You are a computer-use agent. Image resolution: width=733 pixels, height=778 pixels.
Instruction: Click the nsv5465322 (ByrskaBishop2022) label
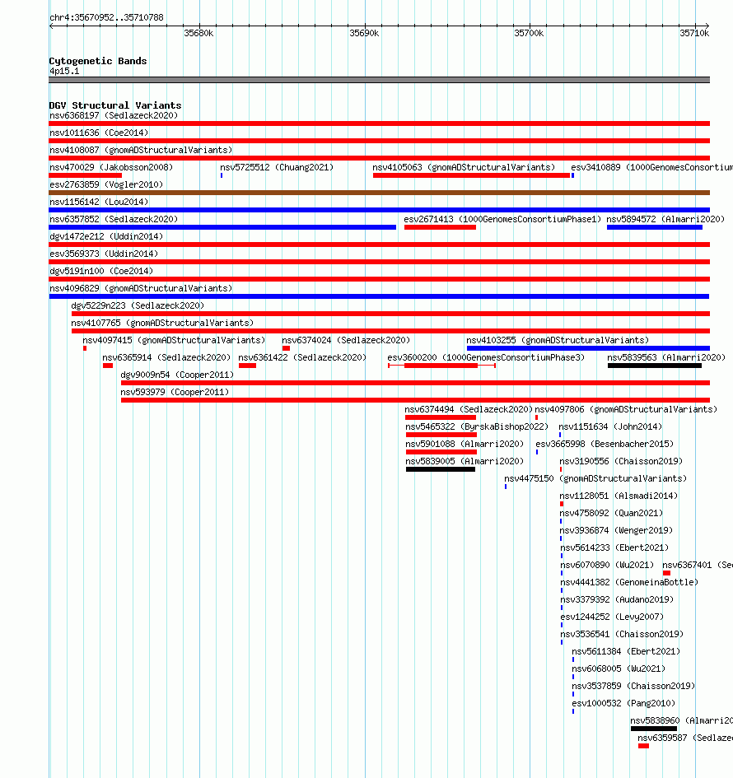pos(476,426)
